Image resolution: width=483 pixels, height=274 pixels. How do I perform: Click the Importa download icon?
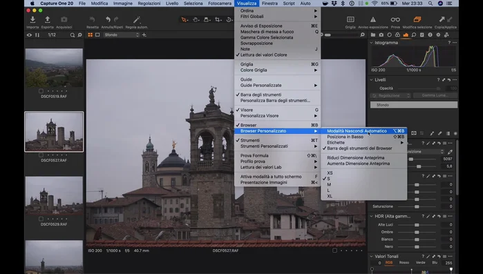pos(32,20)
